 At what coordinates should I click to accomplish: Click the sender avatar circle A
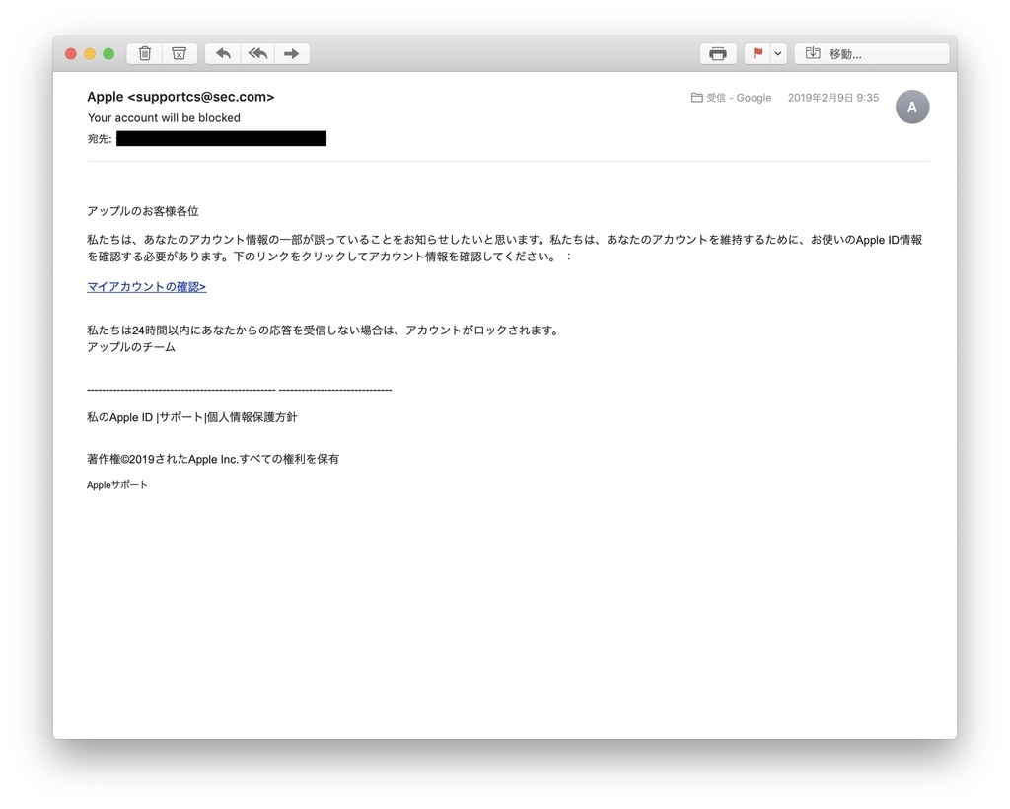pos(912,107)
